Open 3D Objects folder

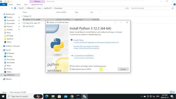[10, 53]
